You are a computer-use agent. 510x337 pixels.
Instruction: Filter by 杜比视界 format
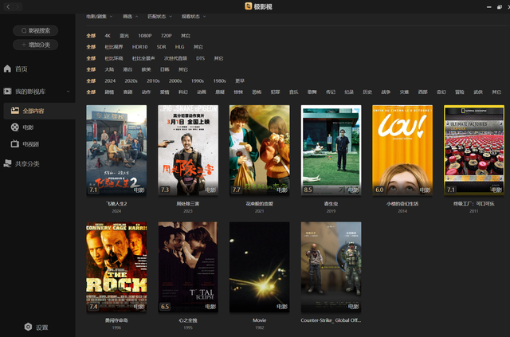point(114,47)
